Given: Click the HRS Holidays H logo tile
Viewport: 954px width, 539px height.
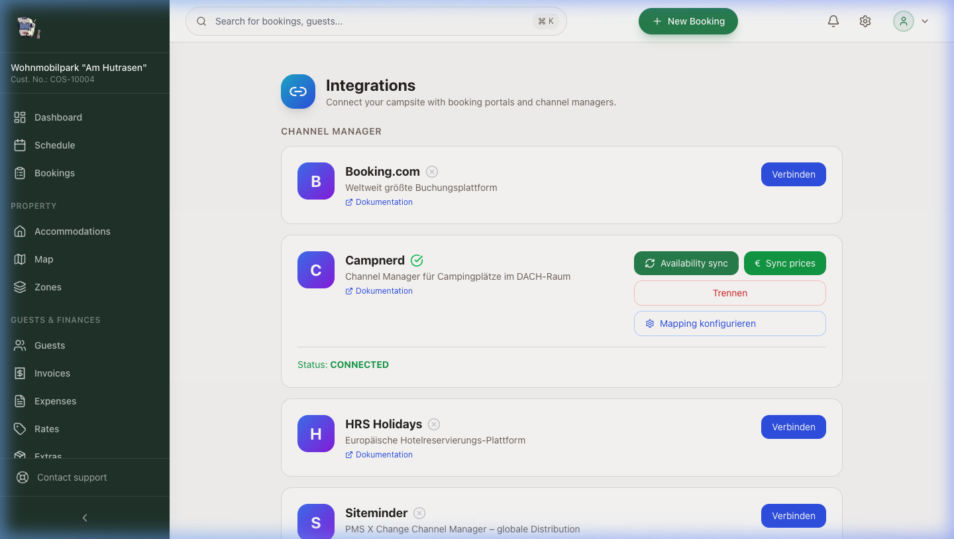Looking at the screenshot, I should 316,434.
